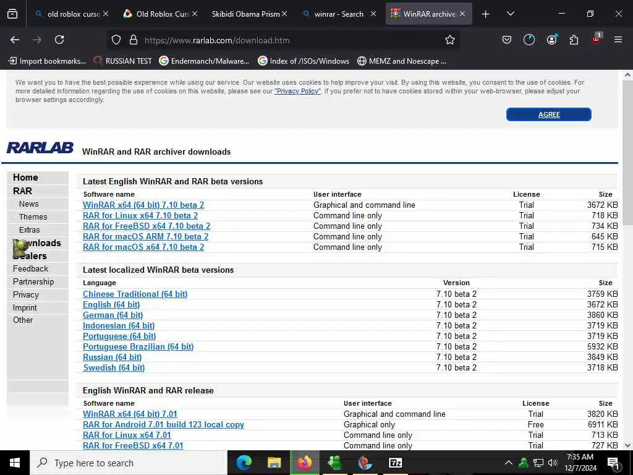Open a new browser tab
The width and height of the screenshot is (633, 475).
[486, 14]
